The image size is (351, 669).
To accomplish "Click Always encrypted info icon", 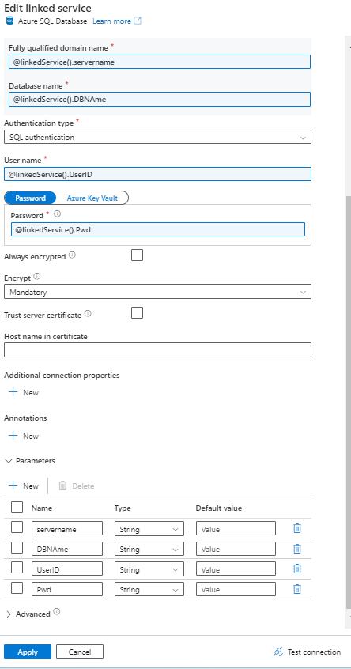I will point(72,255).
